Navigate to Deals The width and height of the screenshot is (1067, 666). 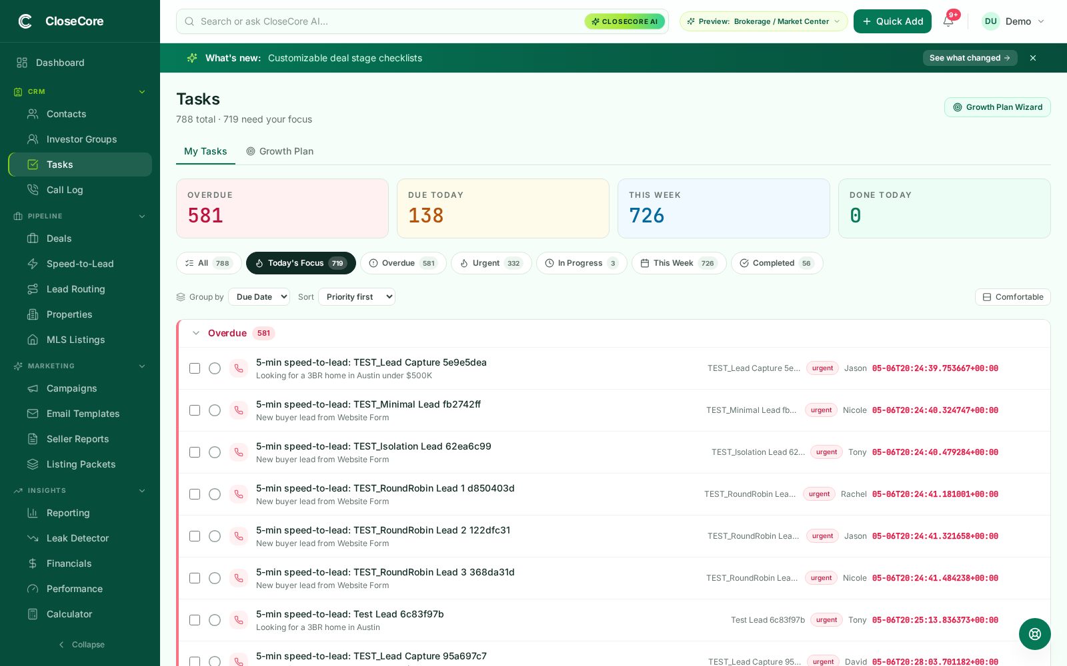[80, 238]
